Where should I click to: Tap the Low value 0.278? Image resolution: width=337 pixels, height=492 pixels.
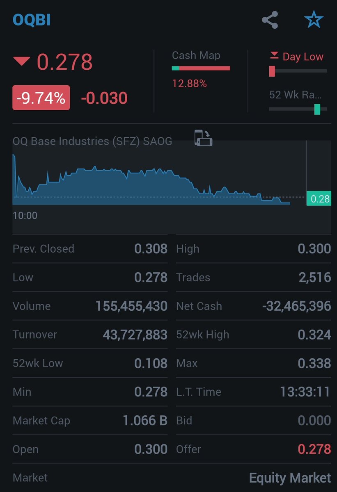pyautogui.click(x=151, y=278)
